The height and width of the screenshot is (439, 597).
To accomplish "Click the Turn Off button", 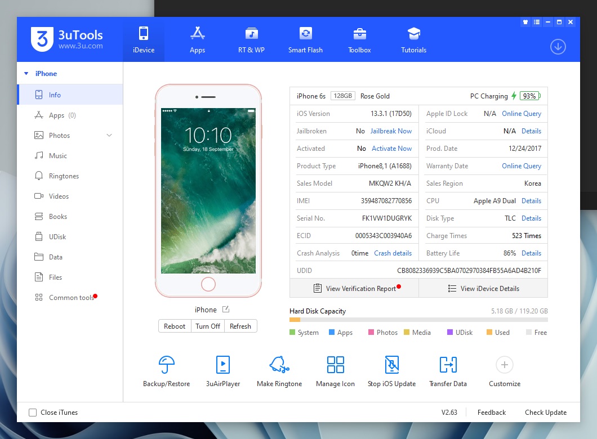I will pos(207,326).
